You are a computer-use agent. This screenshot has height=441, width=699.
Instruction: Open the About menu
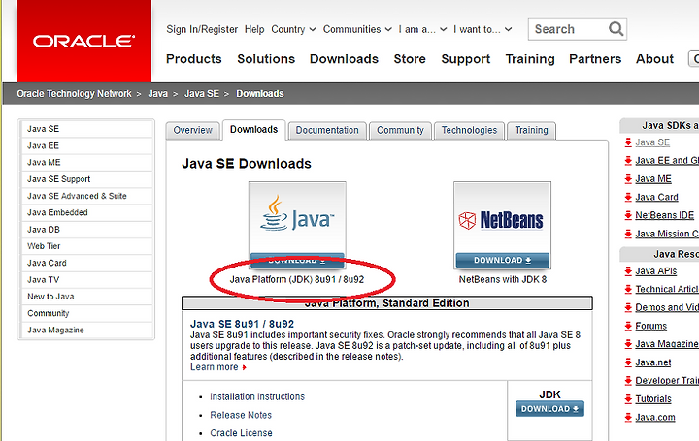point(654,59)
